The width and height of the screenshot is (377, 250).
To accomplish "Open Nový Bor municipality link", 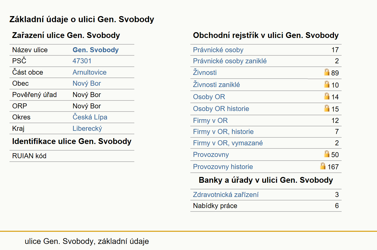I will [87, 83].
